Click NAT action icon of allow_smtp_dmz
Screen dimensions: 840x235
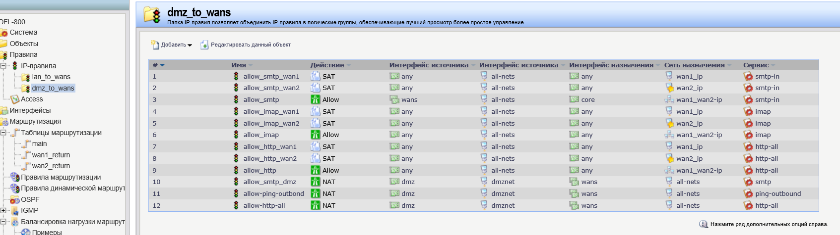315,182
